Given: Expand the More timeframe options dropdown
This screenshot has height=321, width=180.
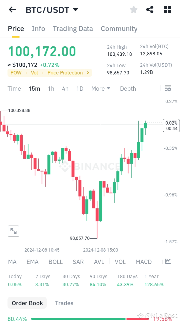Looking at the screenshot, I should click(101, 88).
